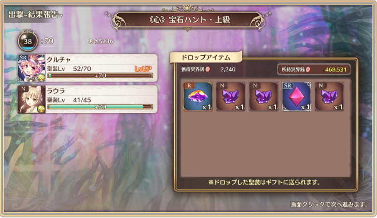Click the ドロップアイテム tab label
This screenshot has height=218, width=377.
click(x=206, y=58)
